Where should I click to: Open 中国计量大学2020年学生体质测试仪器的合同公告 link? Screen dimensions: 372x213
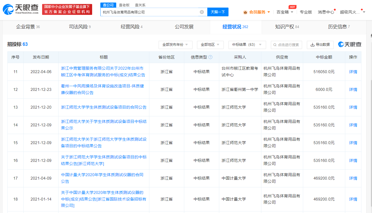pyautogui.click(x=102, y=178)
